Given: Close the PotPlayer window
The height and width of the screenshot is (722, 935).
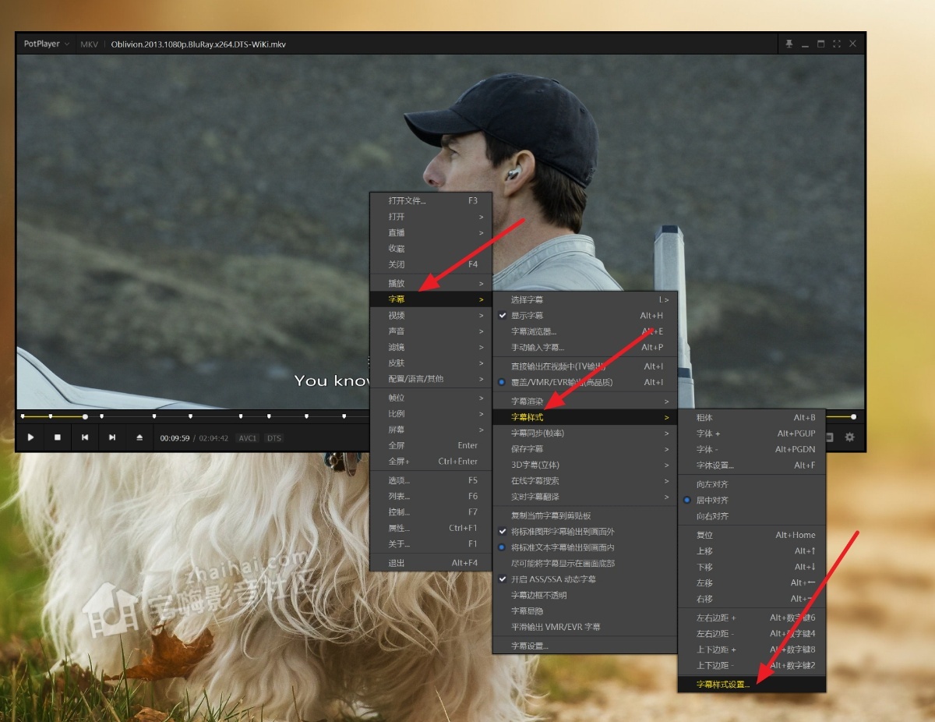Looking at the screenshot, I should (x=852, y=44).
